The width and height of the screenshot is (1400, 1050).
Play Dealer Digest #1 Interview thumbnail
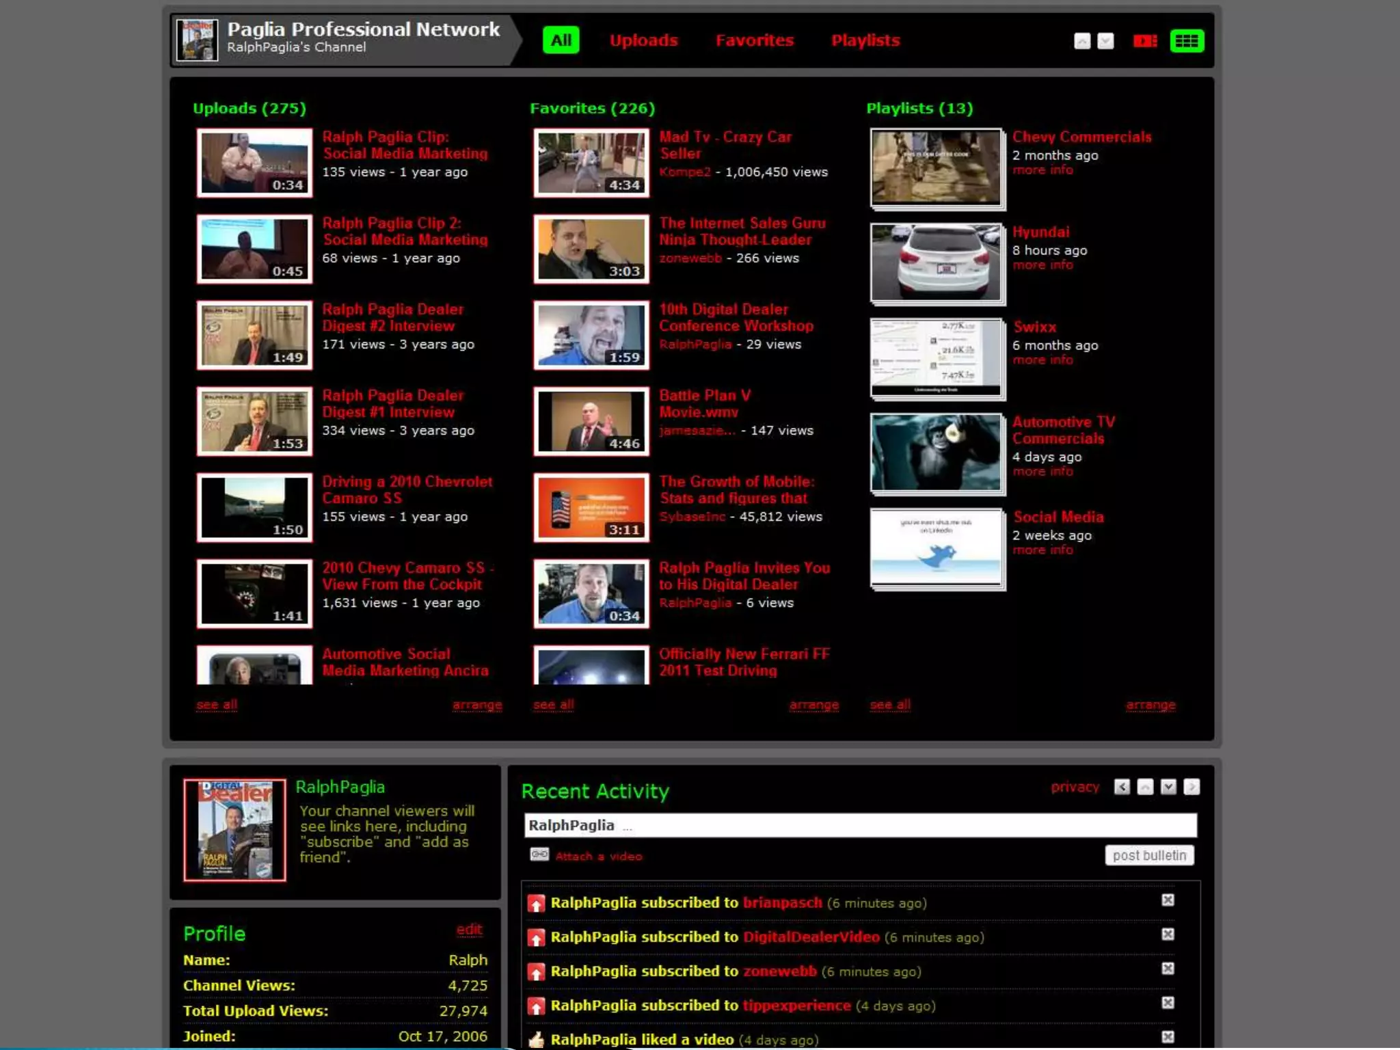tap(254, 421)
